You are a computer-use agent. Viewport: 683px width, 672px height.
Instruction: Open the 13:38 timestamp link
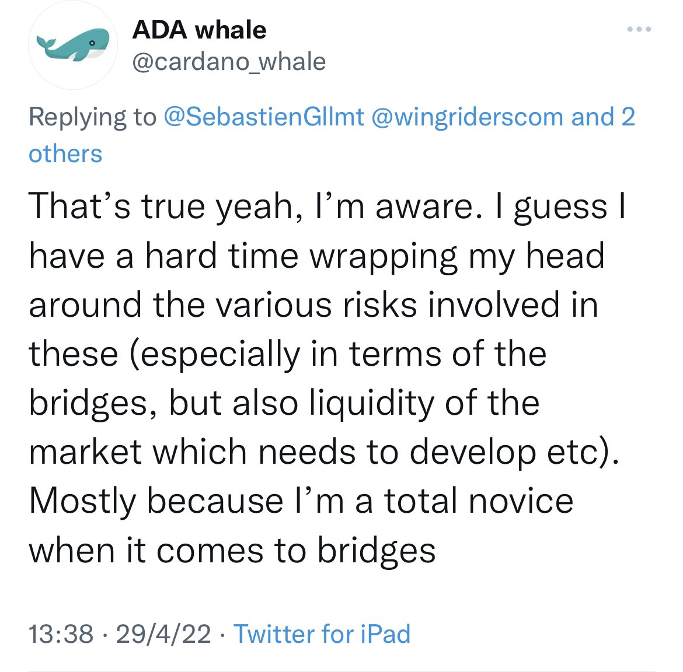click(61, 633)
